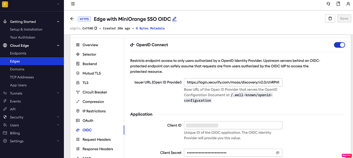
Task: Click the Save button
Action: [x=344, y=19]
